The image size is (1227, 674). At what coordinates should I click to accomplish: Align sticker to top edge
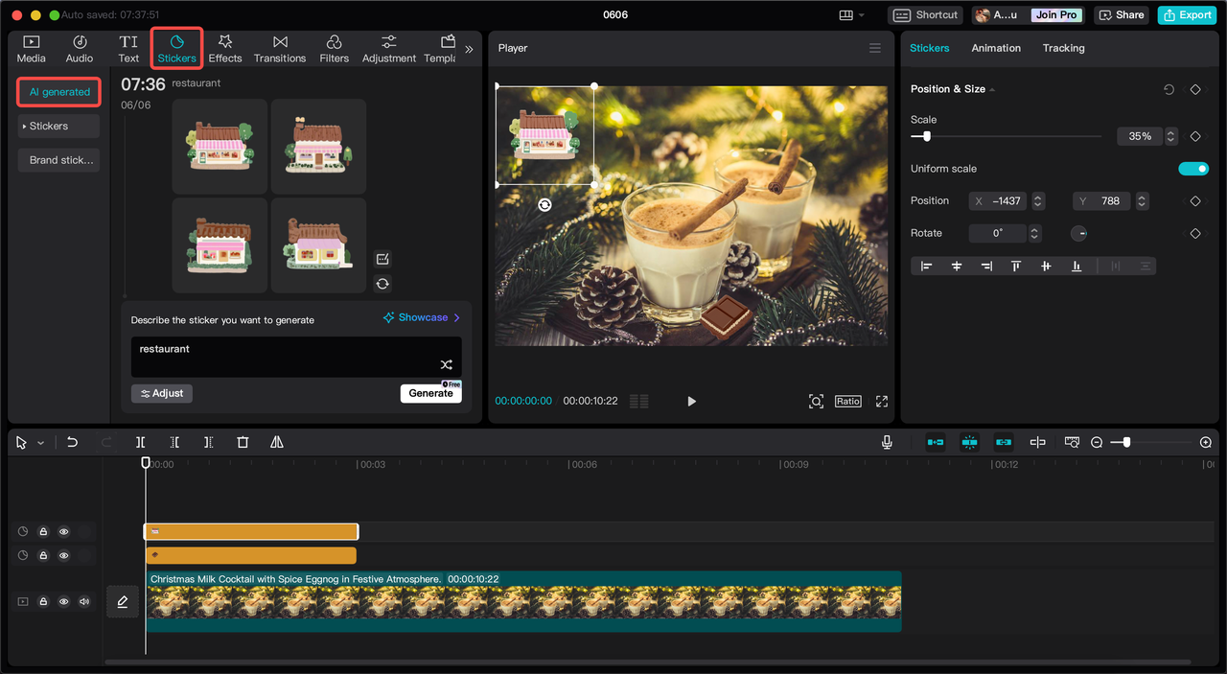coord(1016,267)
